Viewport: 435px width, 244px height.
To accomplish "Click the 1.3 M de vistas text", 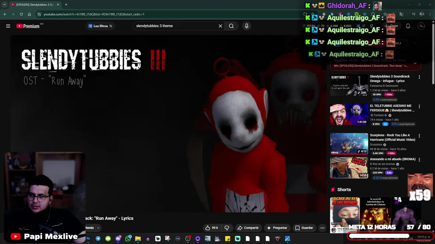I will click(380, 90).
